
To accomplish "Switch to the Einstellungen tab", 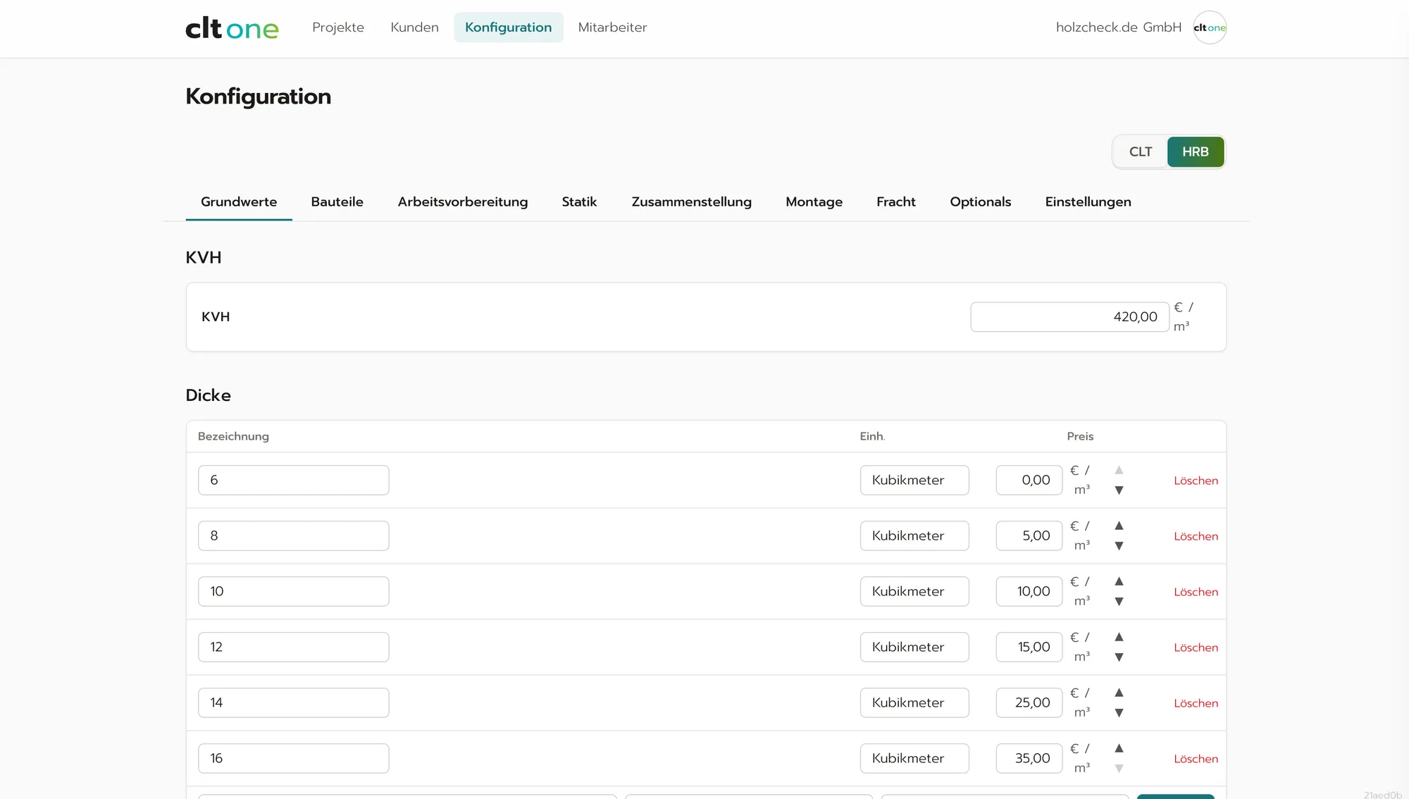I will [x=1088, y=202].
